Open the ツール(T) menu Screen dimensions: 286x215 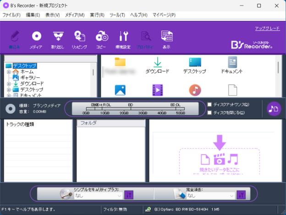point(117,15)
